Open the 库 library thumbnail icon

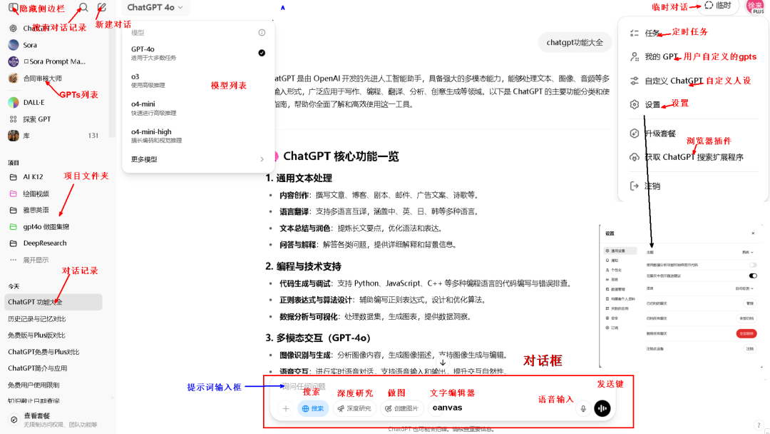coord(14,136)
